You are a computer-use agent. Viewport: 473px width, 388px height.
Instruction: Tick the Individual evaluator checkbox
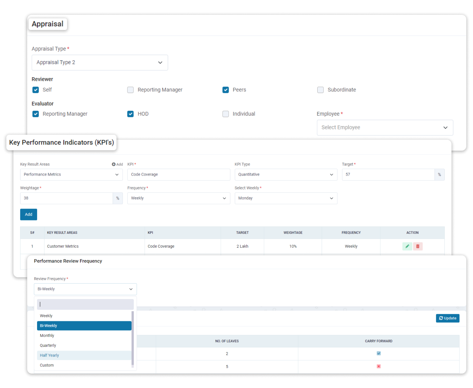click(x=226, y=114)
